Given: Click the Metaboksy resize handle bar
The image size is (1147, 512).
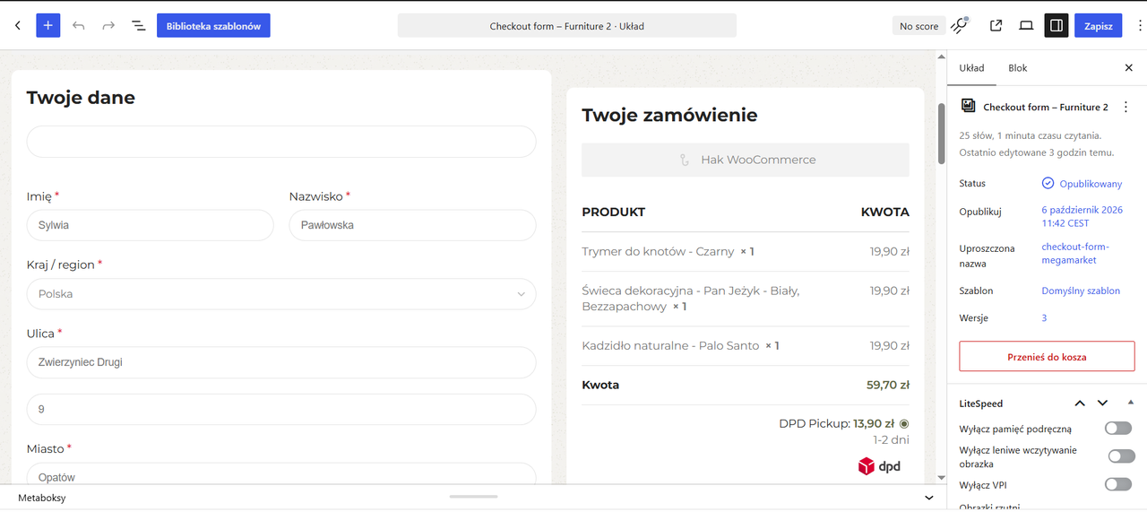Looking at the screenshot, I should (473, 497).
